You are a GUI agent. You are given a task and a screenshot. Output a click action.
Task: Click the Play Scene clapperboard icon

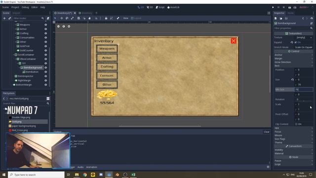(290, 7)
